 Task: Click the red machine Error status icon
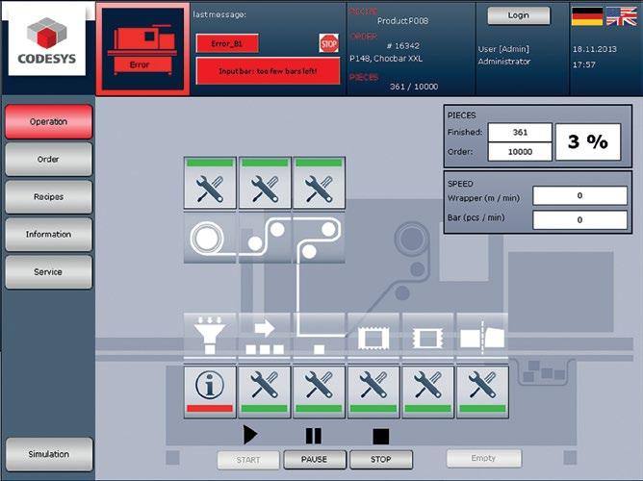pyautogui.click(x=142, y=49)
